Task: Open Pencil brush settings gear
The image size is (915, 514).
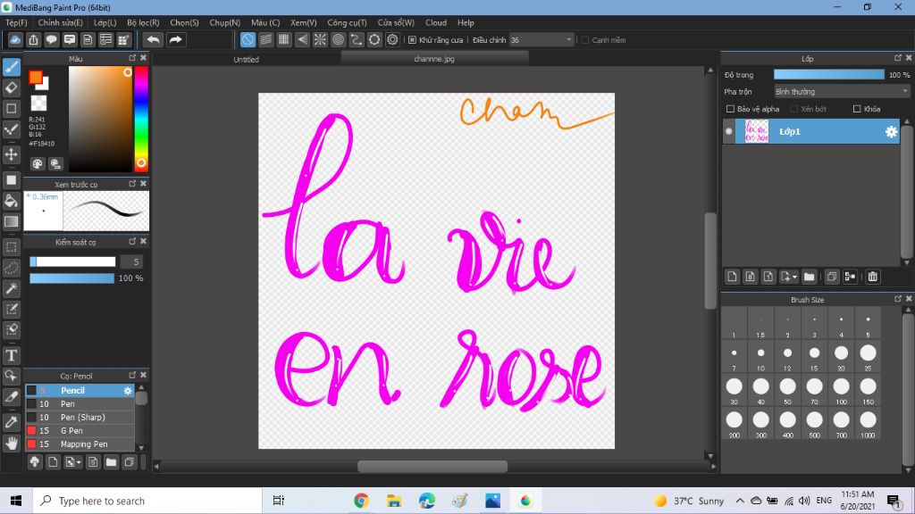Action: [x=128, y=391]
